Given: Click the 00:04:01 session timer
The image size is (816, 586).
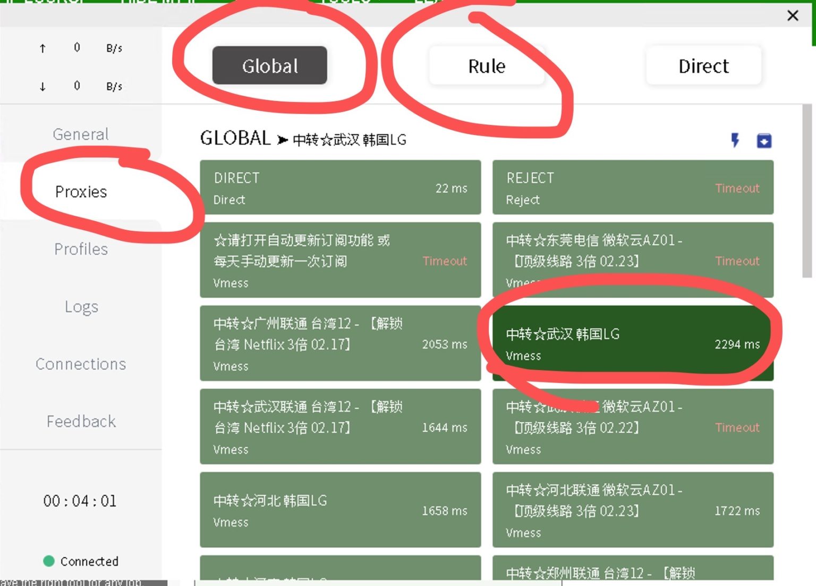Looking at the screenshot, I should pyautogui.click(x=80, y=500).
